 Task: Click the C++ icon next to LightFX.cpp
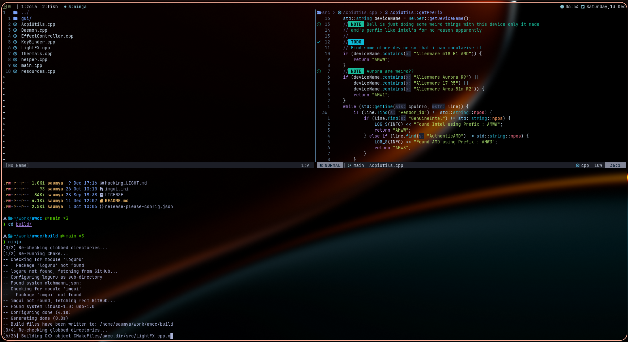pyautogui.click(x=15, y=48)
